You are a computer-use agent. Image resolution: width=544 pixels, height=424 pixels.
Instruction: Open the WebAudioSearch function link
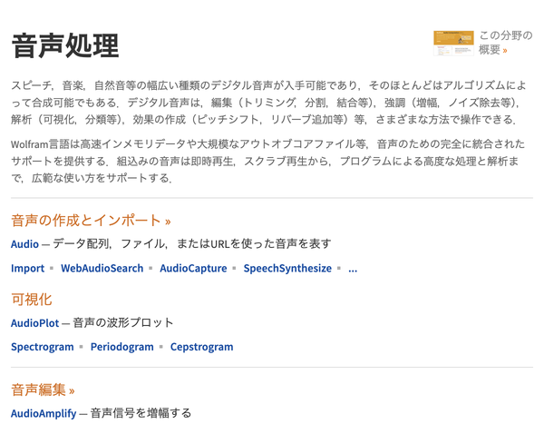[x=102, y=269]
